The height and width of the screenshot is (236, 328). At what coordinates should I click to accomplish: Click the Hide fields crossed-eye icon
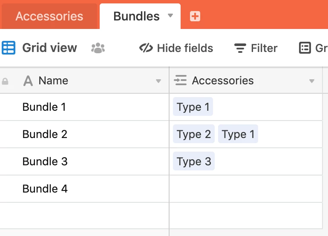[146, 48]
